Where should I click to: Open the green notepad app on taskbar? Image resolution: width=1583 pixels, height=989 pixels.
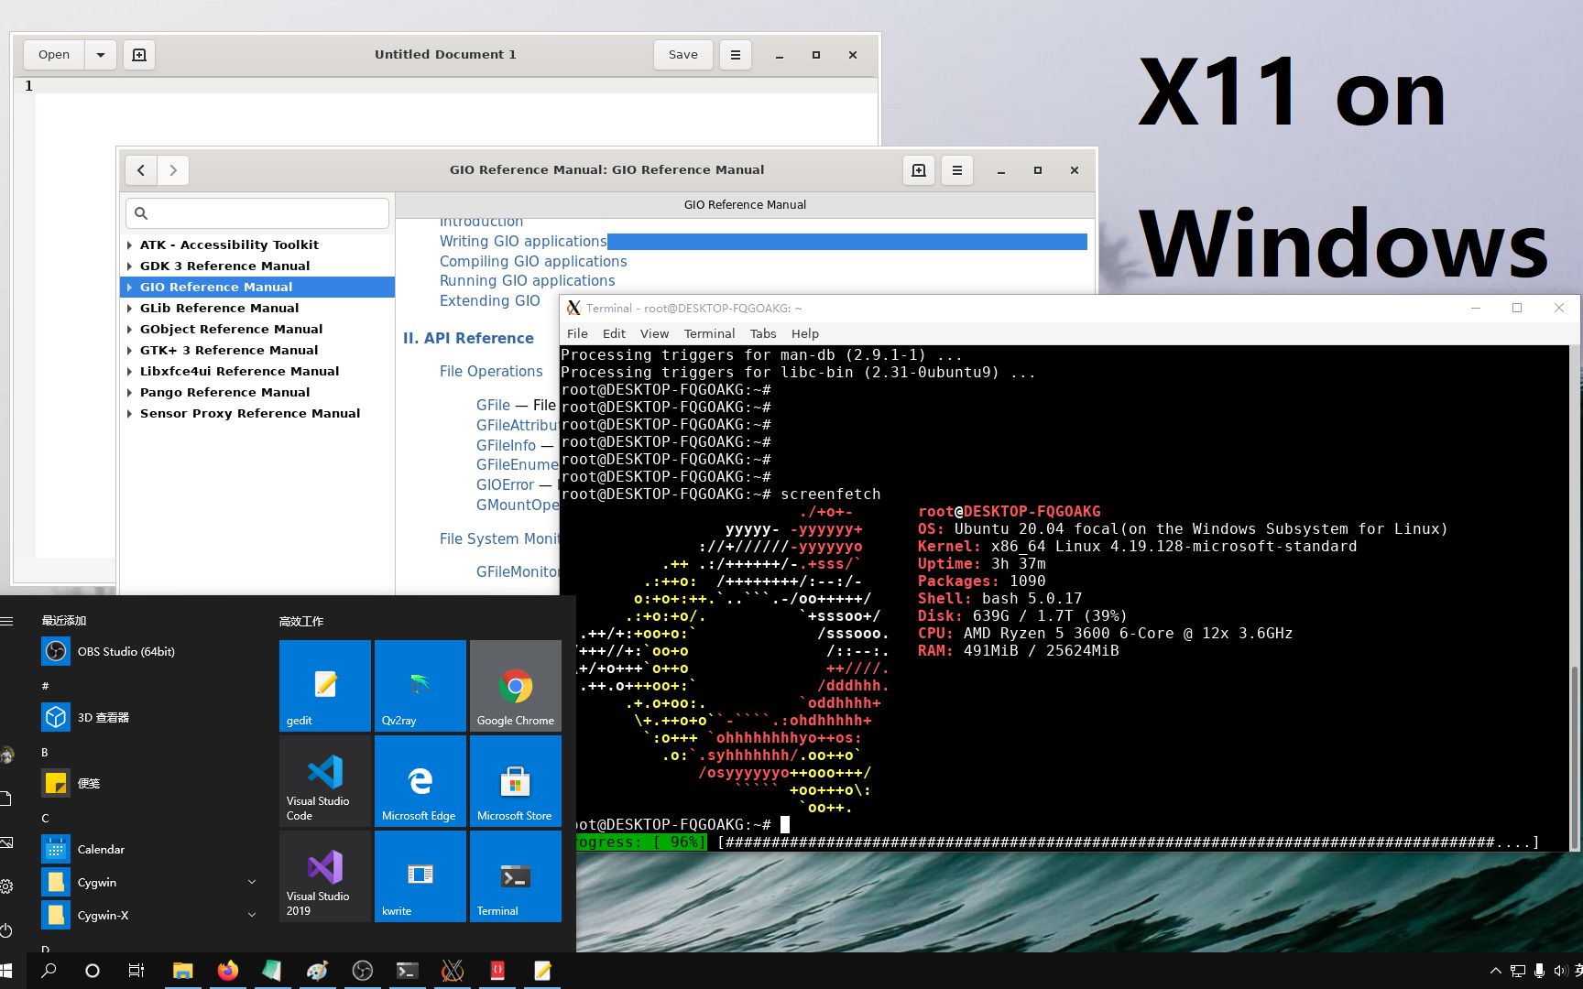click(272, 971)
